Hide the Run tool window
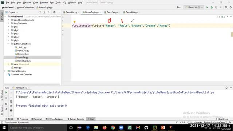Viewport: 233px width, 131px height. tap(231, 88)
